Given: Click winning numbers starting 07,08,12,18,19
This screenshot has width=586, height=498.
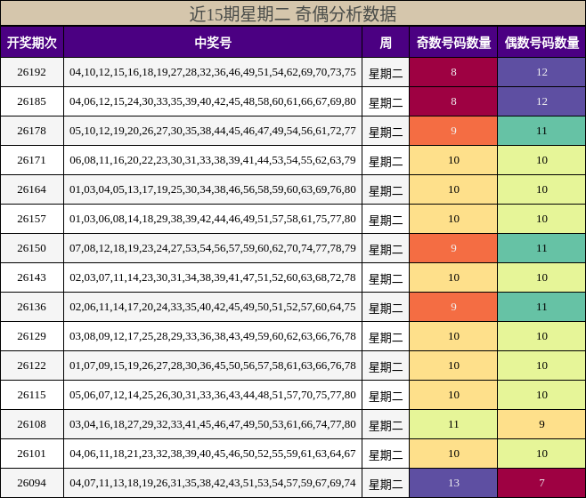Looking at the screenshot, I should 213,248.
